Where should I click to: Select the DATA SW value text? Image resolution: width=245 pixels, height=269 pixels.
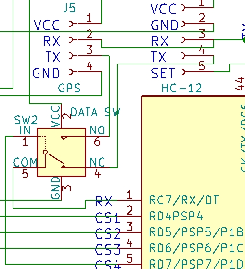pos(95,112)
